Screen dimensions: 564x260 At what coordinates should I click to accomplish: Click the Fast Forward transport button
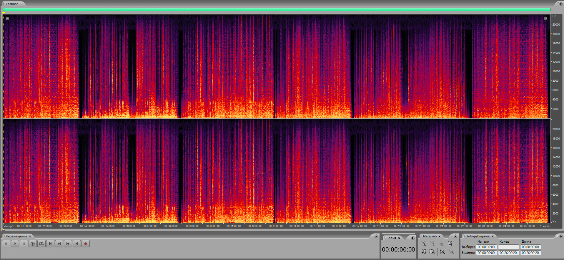68,244
